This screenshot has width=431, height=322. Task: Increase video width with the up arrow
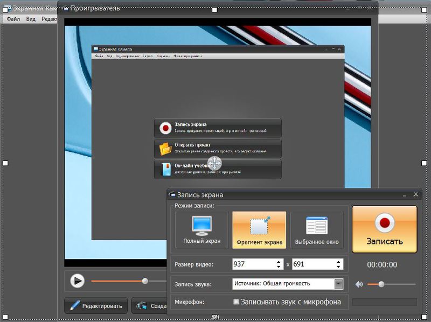coord(279,262)
